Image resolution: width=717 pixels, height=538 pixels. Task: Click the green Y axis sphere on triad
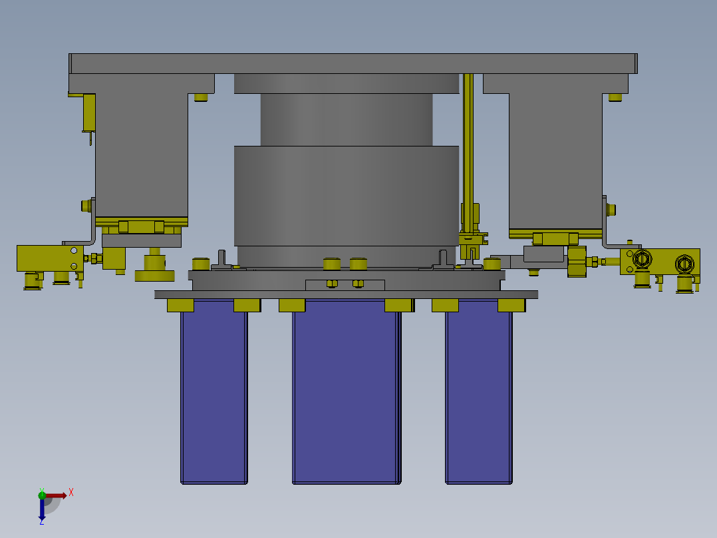tap(42, 495)
